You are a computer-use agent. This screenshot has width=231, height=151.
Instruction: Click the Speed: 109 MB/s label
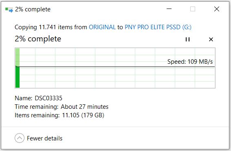pos(190,62)
